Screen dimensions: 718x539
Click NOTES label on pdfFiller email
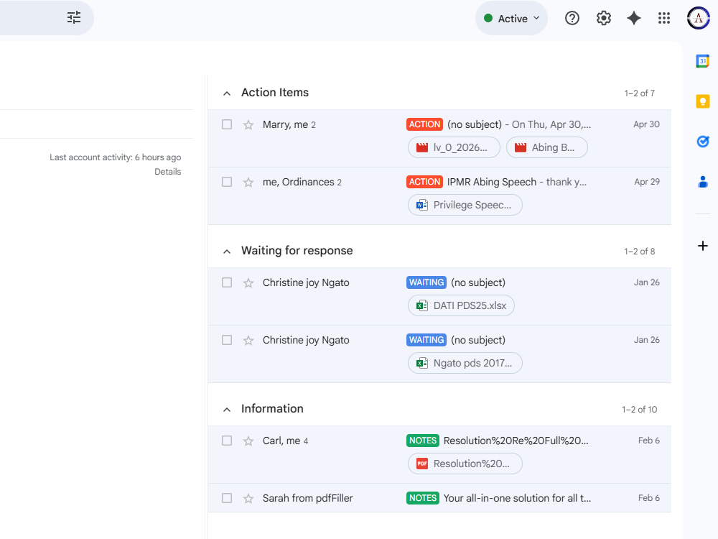[423, 498]
